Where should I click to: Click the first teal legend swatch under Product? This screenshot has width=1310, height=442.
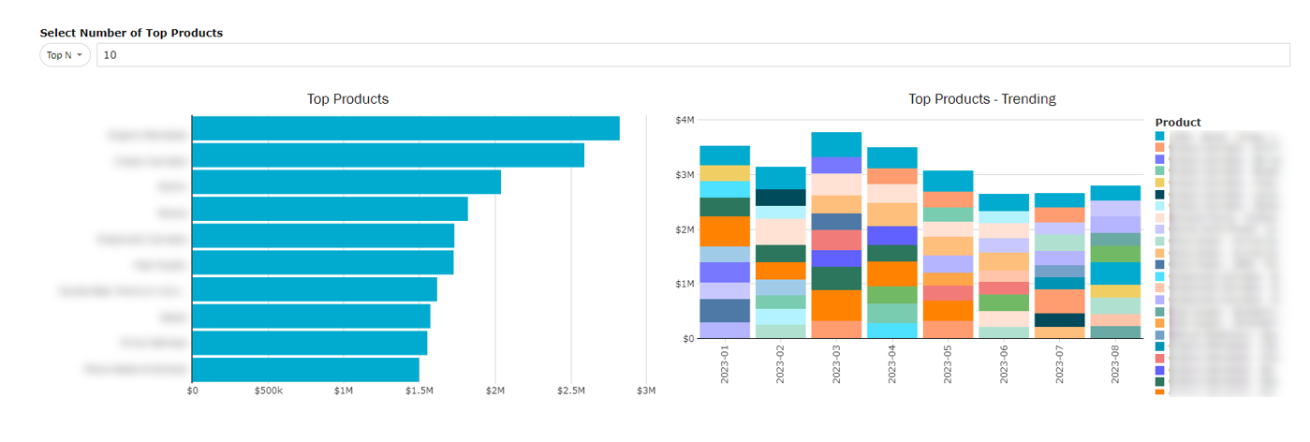(1160, 136)
